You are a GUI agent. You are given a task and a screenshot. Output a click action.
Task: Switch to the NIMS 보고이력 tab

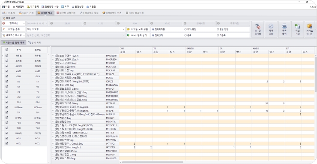tap(135, 13)
